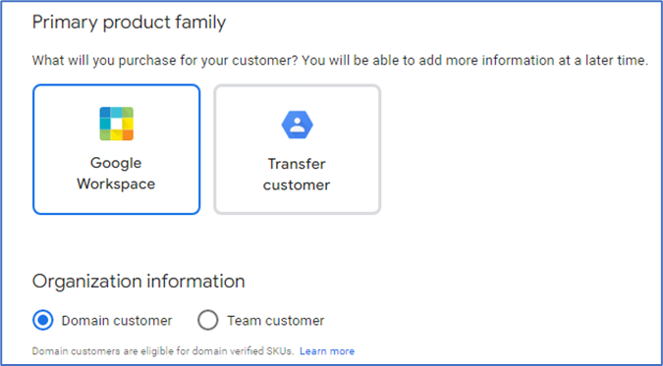The image size is (663, 366).
Task: Click the Organization information heading
Action: [x=138, y=281]
